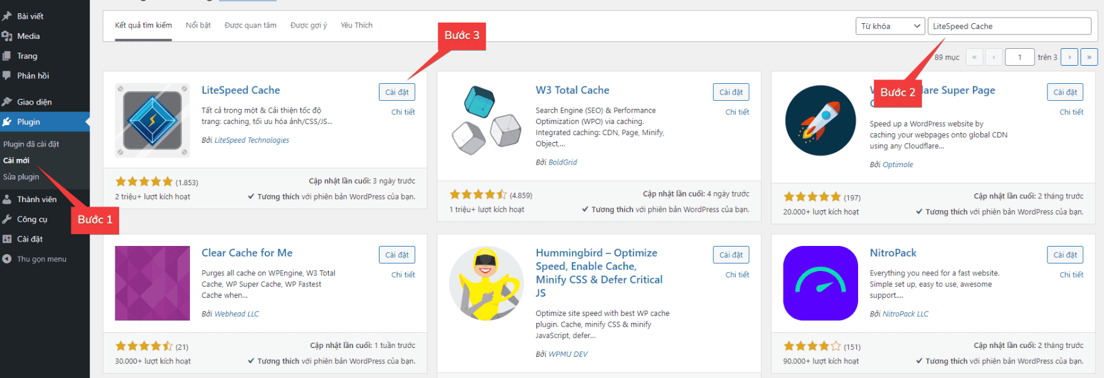This screenshot has height=378, width=1104.
Task: Click the Hummingbird plugin mascot icon
Action: click(x=486, y=283)
